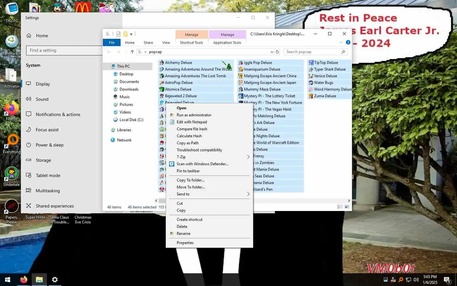Click the Properties icon in quick access toolbar
457x286 pixels.
point(118,34)
